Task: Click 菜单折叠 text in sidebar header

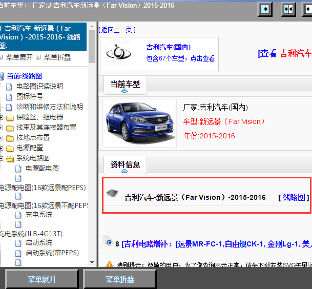Action: point(57,58)
